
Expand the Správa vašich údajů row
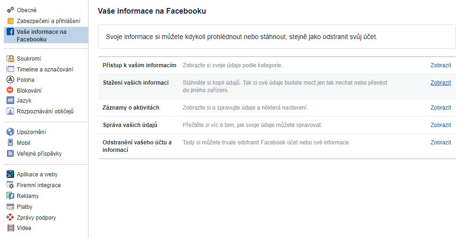[277, 125]
